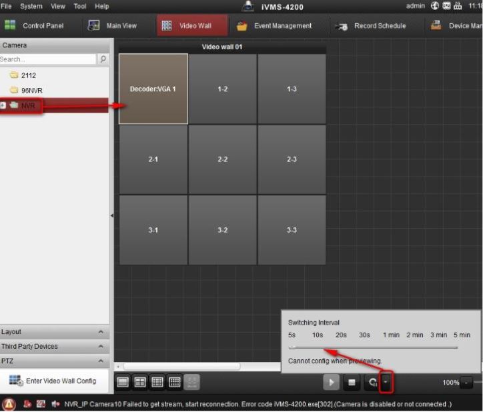Open the Event Management tab

[x=274, y=25]
